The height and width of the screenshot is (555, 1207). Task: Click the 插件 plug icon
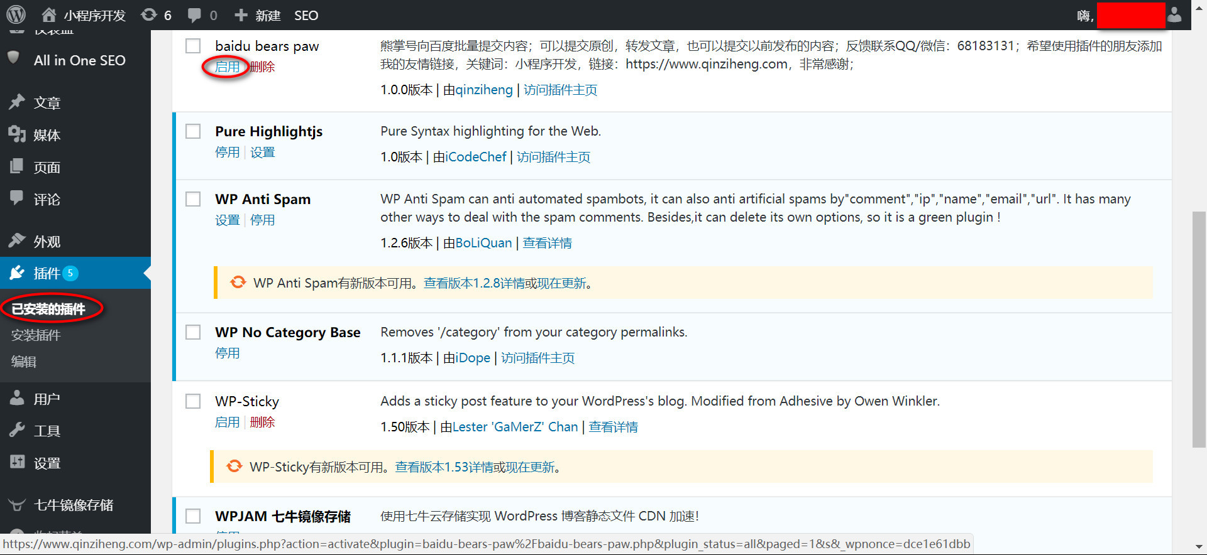(17, 272)
